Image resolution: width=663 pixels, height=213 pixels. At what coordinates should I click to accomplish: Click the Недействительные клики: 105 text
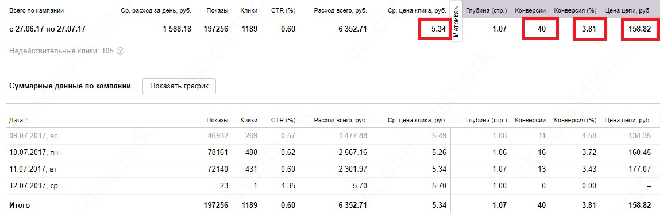click(61, 51)
